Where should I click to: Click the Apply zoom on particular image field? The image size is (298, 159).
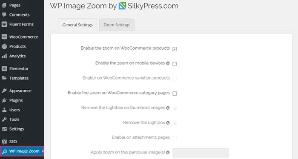[x=201, y=153]
